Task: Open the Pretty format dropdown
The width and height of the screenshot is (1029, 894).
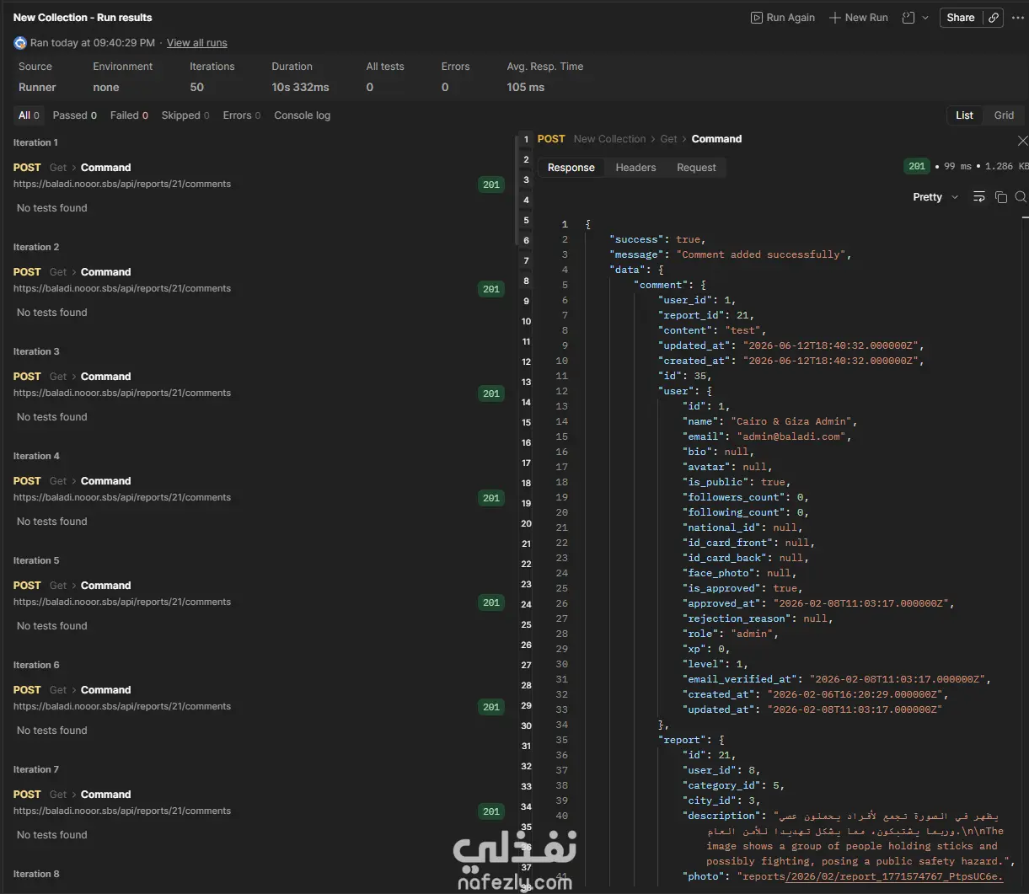Action: (x=935, y=197)
